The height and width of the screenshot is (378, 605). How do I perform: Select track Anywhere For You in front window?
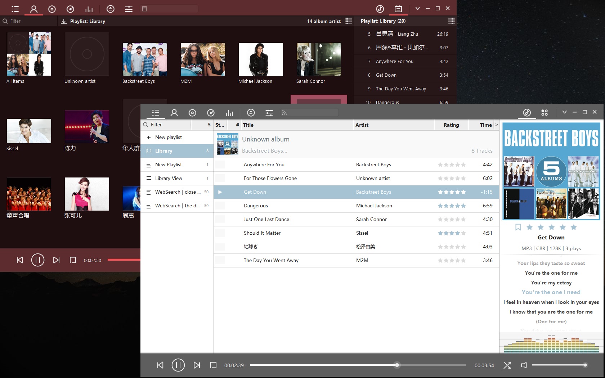(x=356, y=165)
